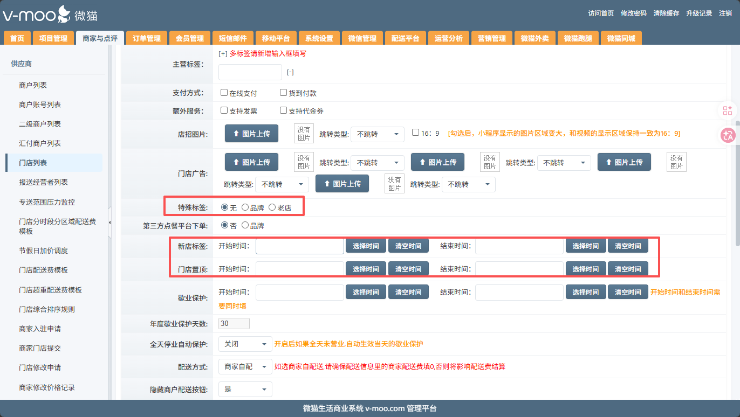
Task: Click the v-moo logo at top left
Action: pos(50,15)
